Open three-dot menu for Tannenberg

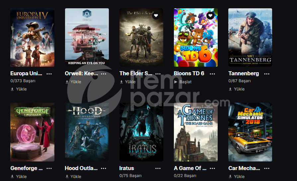[267, 74]
